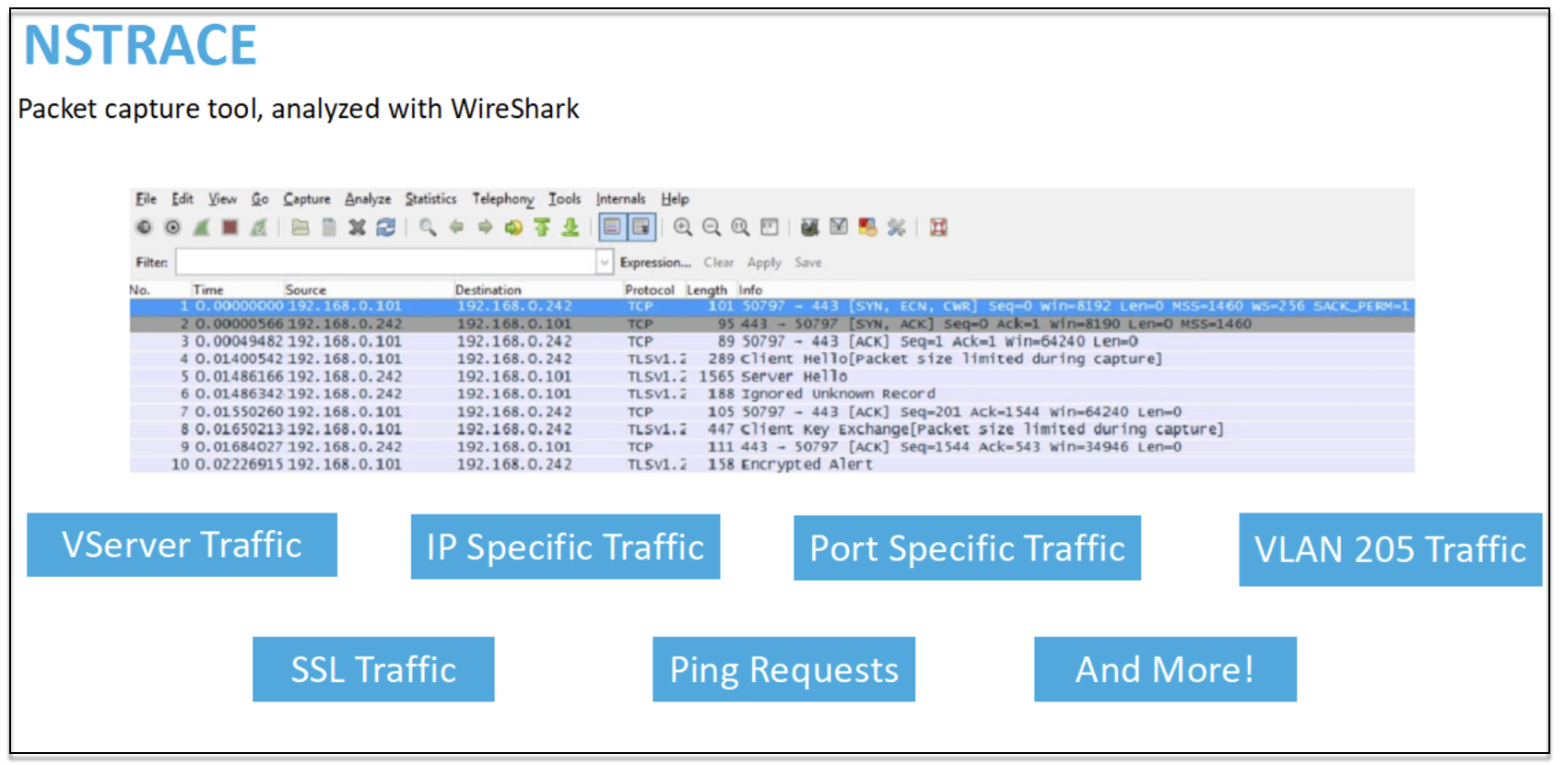Open coloring rules icon
This screenshot has width=1565, height=765.
coord(867,227)
